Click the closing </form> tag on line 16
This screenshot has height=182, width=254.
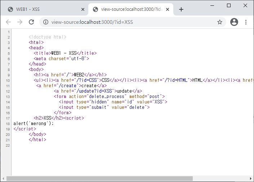(63, 113)
